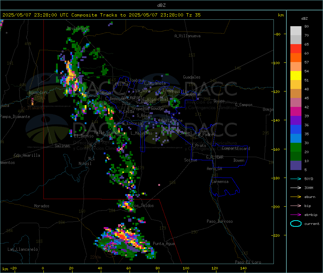Select the bright green 20–30 dBZ swatch

[x=296, y=147]
